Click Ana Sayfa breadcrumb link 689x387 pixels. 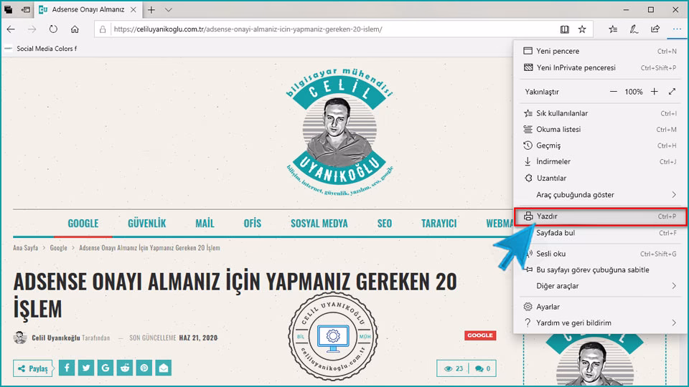point(26,248)
